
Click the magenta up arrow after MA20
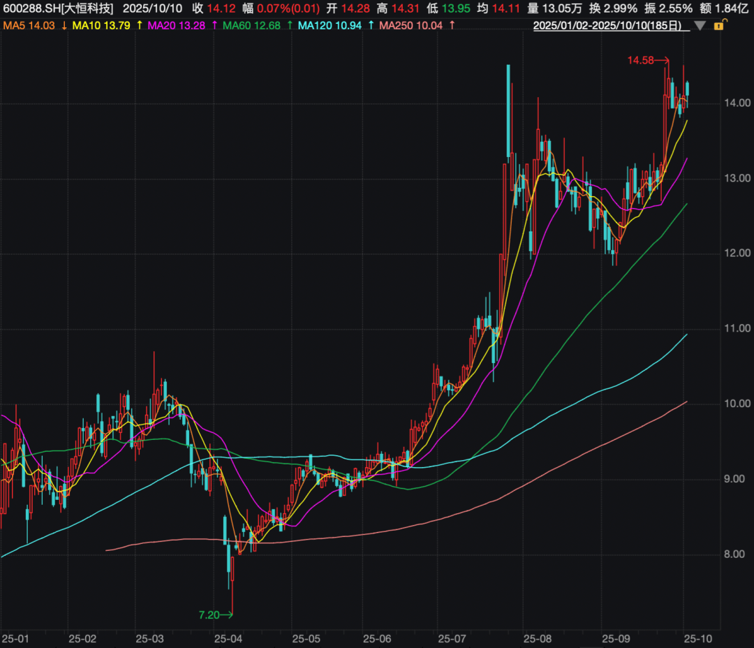click(x=214, y=26)
